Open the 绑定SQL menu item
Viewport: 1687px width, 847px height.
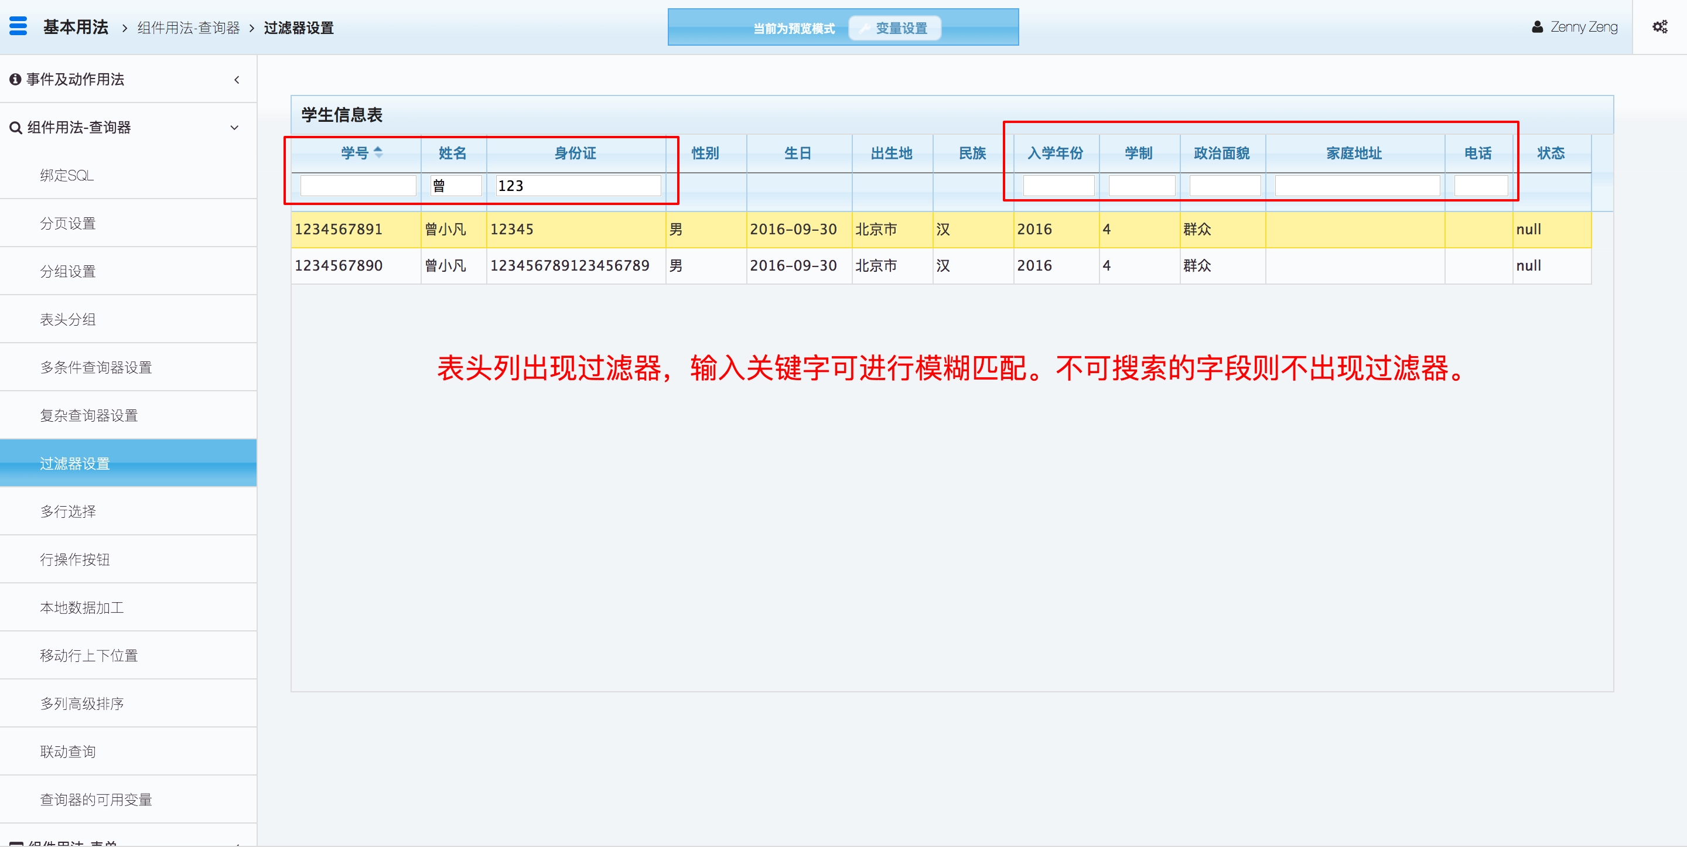67,176
